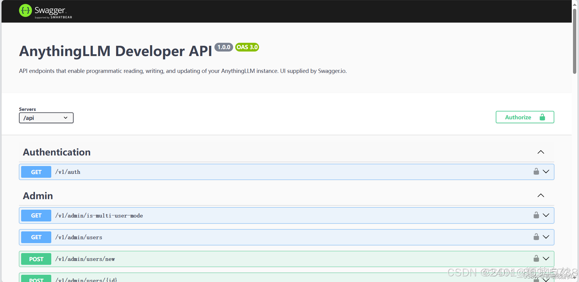Viewport: 579px width, 282px height.
Task: Click the AnythingLLM Developer API title
Action: click(x=116, y=51)
